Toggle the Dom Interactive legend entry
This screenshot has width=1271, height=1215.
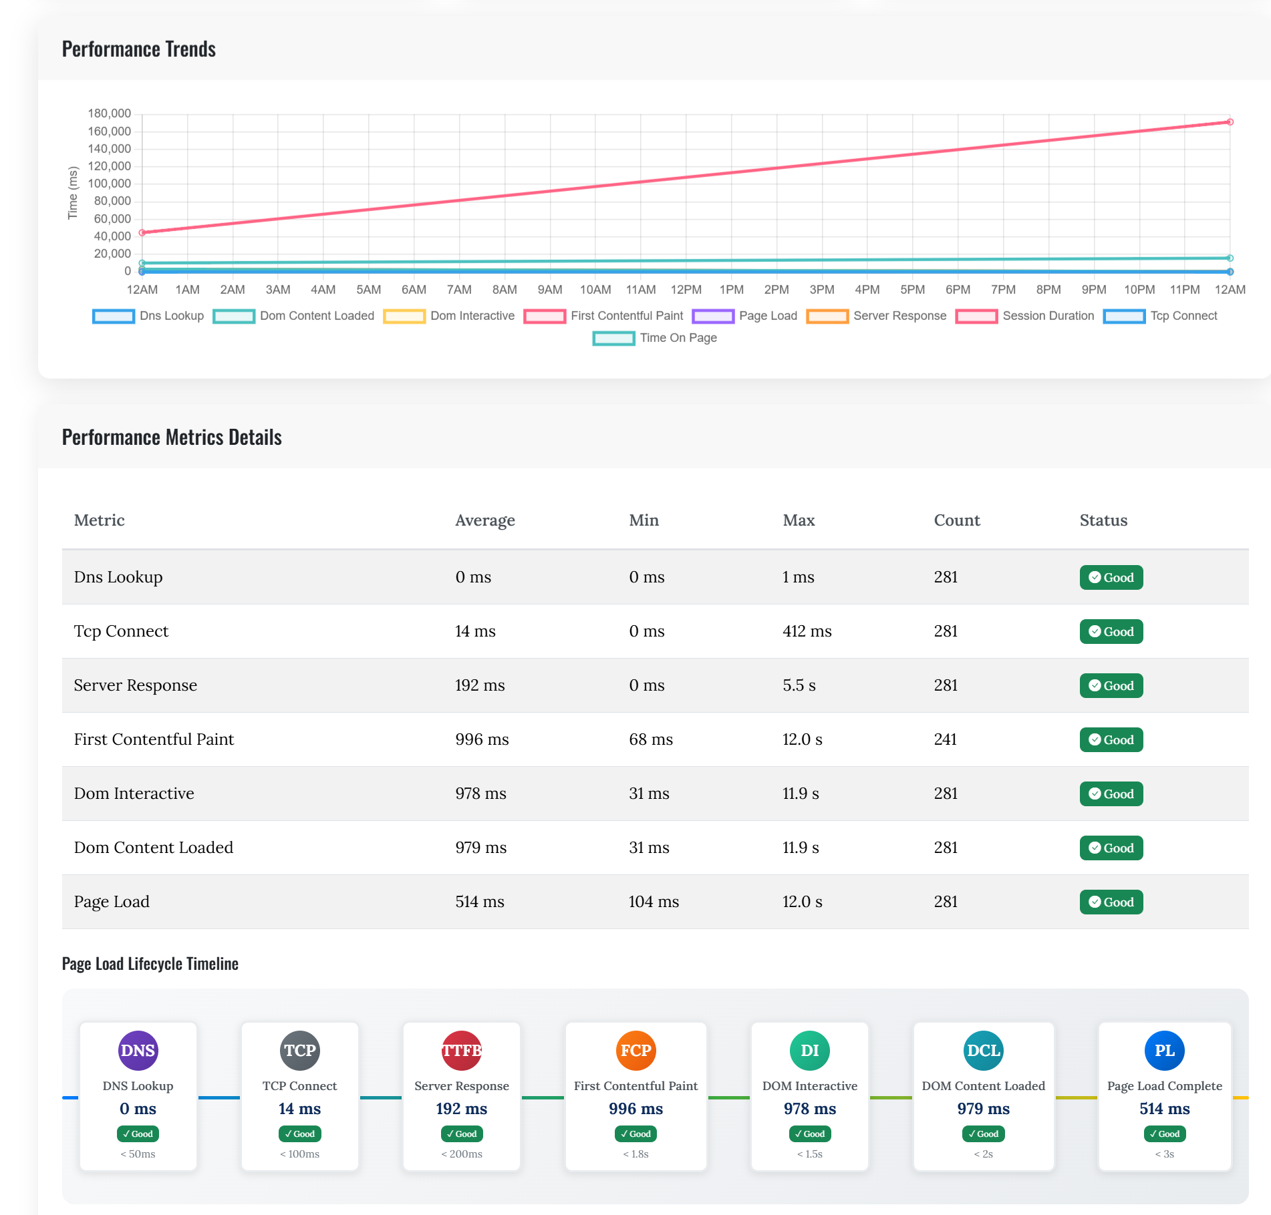[x=472, y=315]
